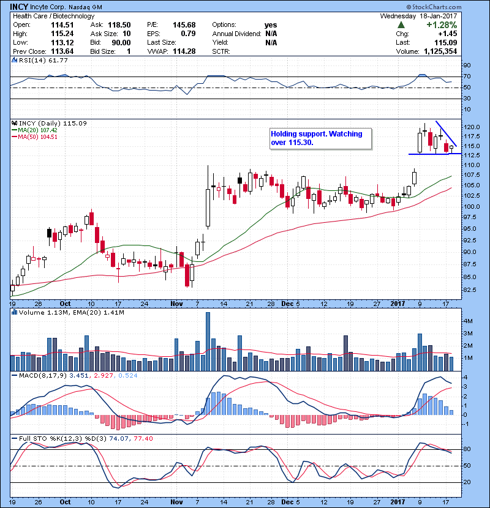Click the tallest volume bar in November
490x508 pixels.
(208, 342)
